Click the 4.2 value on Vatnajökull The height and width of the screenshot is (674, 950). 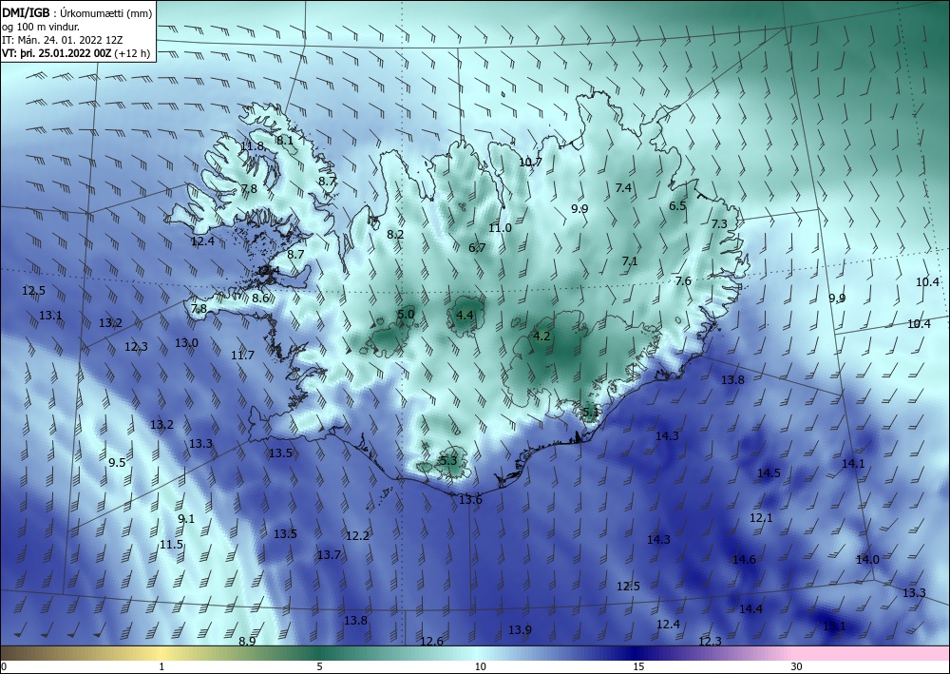pos(541,337)
